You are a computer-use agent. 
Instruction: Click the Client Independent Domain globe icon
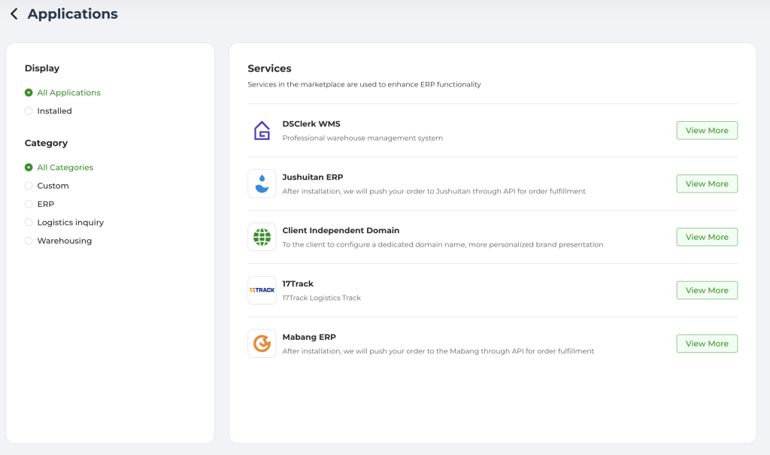262,237
